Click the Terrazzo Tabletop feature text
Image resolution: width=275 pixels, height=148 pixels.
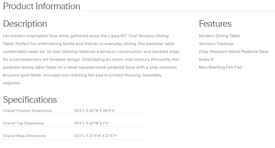click(216, 44)
